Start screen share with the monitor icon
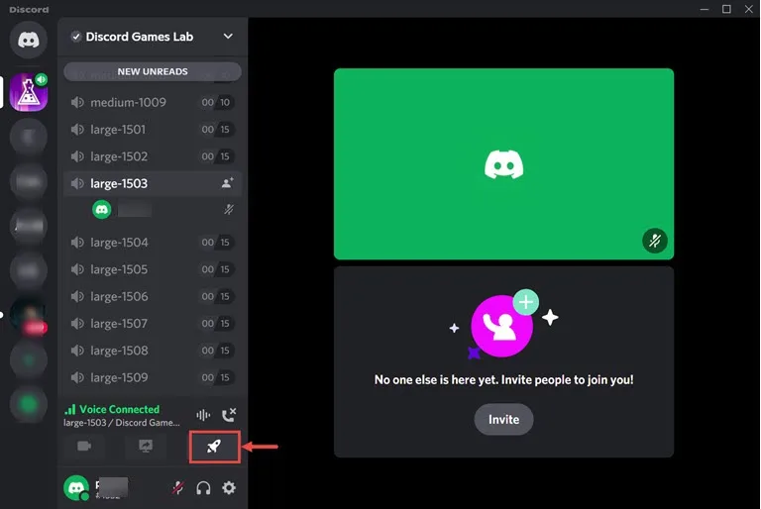Image resolution: width=761 pixels, height=509 pixels. pyautogui.click(x=146, y=446)
